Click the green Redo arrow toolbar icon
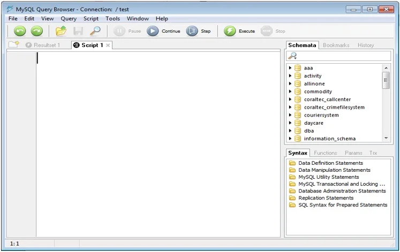 coord(37,31)
